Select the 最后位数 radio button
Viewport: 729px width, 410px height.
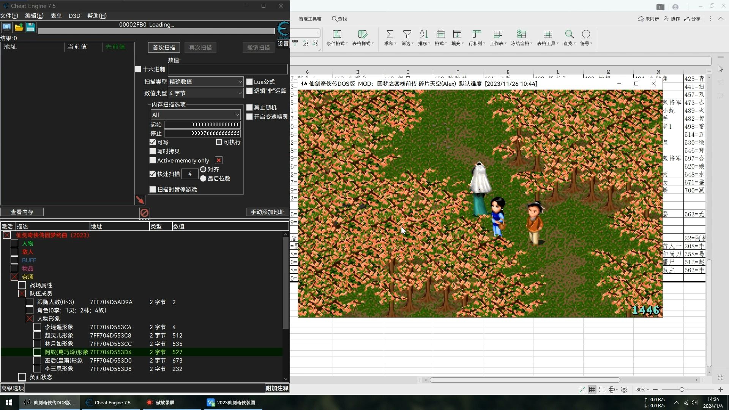click(x=203, y=178)
